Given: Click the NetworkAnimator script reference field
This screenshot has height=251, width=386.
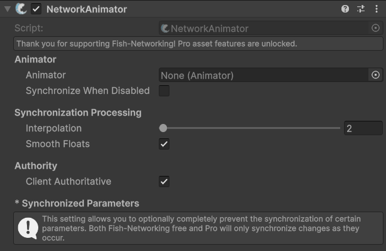Looking at the screenshot, I should (x=271, y=28).
